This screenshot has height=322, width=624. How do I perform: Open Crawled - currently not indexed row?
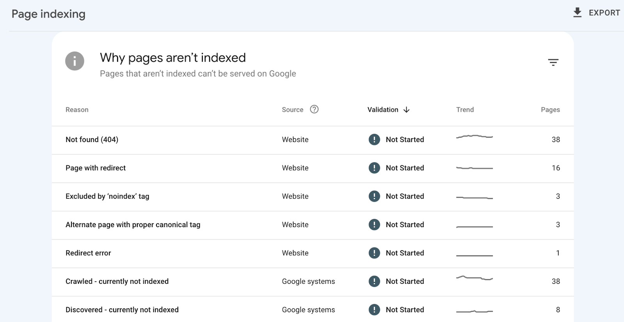(x=313, y=282)
